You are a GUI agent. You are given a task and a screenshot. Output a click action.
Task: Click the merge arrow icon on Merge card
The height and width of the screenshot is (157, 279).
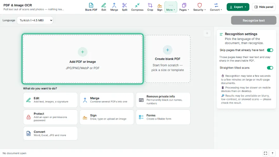(x=85, y=100)
